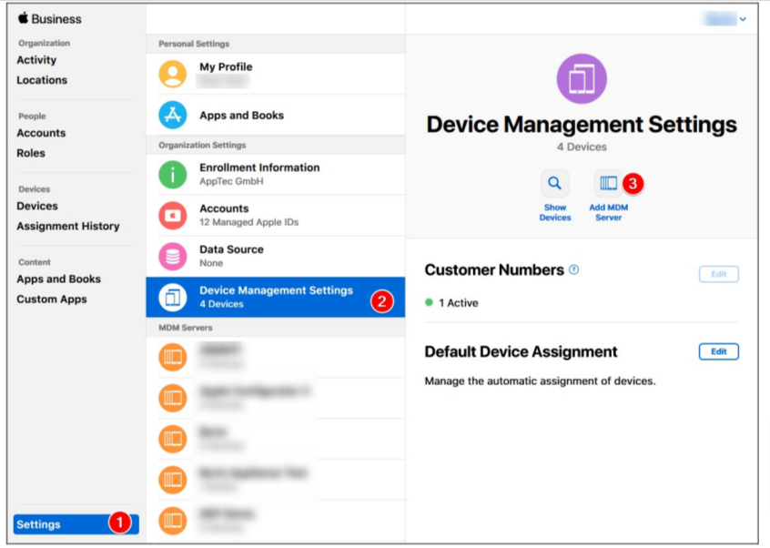Click the pink Data Source icon
The width and height of the screenshot is (770, 548).
pyautogui.click(x=173, y=256)
